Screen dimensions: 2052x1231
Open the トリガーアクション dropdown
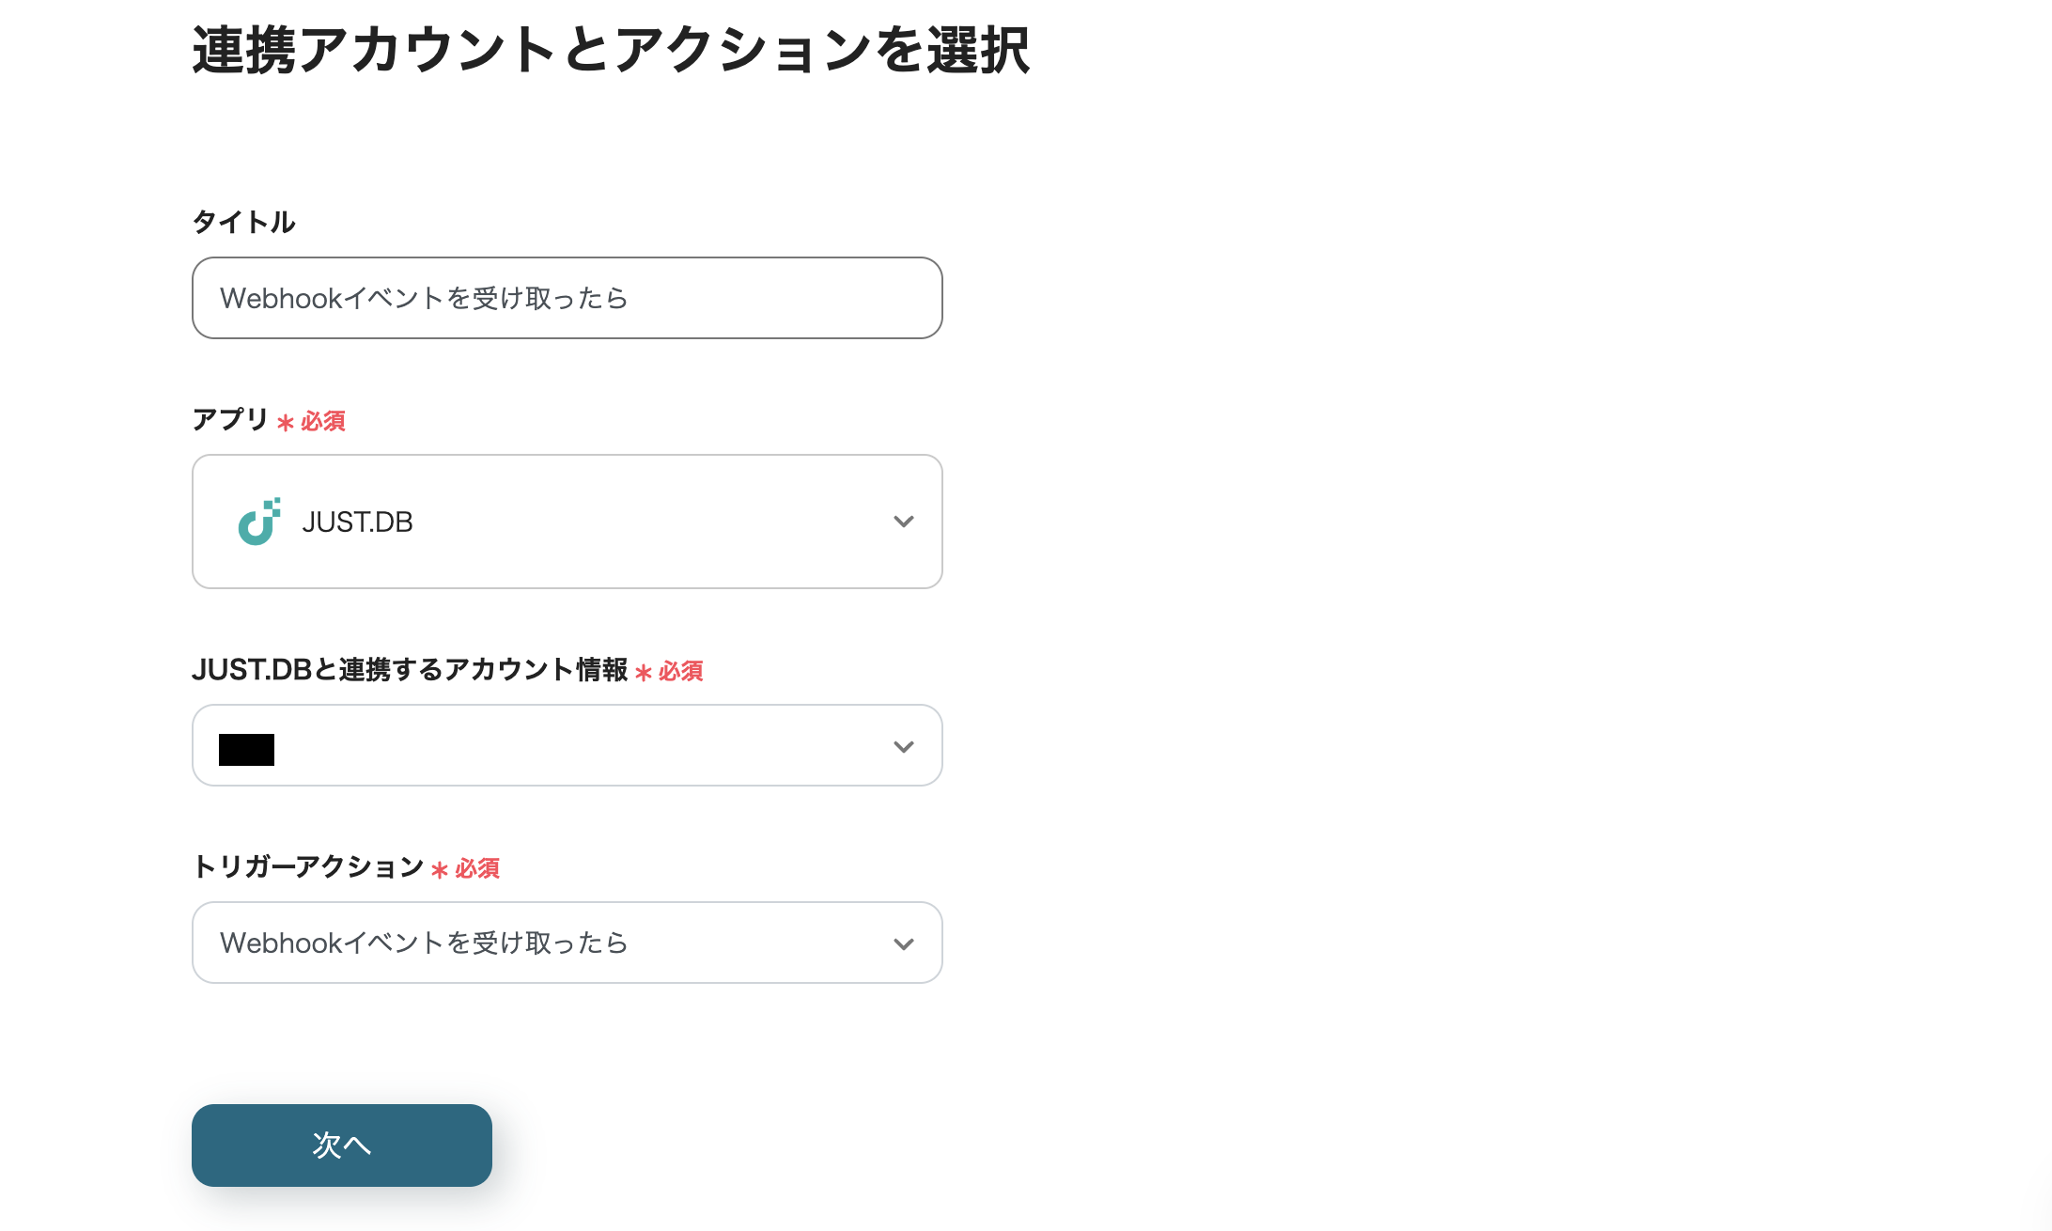click(567, 943)
